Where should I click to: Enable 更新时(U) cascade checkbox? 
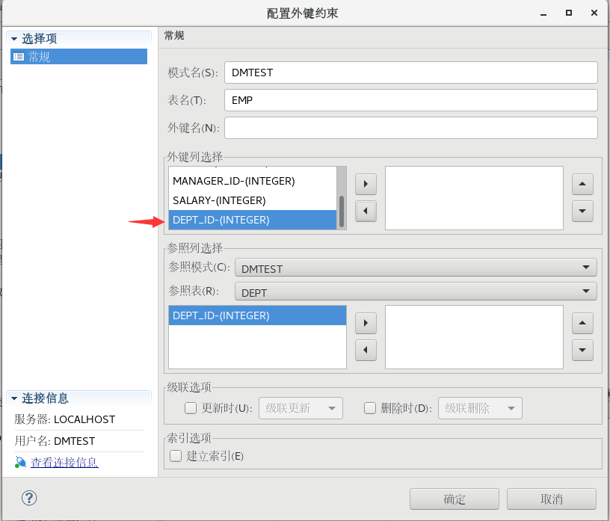point(191,408)
